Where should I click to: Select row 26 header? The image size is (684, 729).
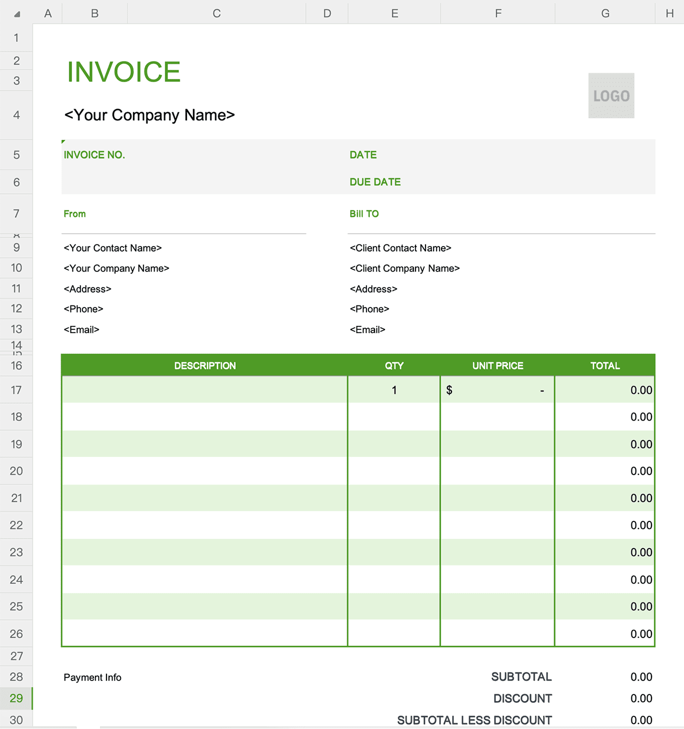tap(16, 633)
